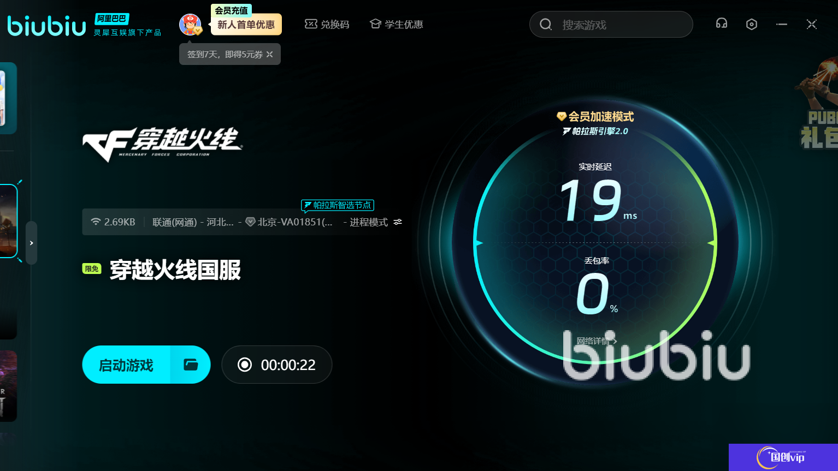Click the 会员加速模式 label
Viewport: 838px width, 471px height.
point(595,117)
